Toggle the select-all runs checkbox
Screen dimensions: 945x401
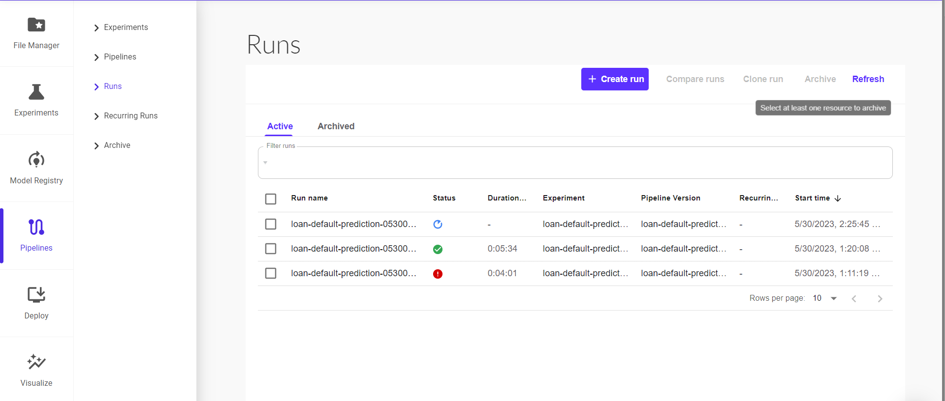pyautogui.click(x=271, y=199)
